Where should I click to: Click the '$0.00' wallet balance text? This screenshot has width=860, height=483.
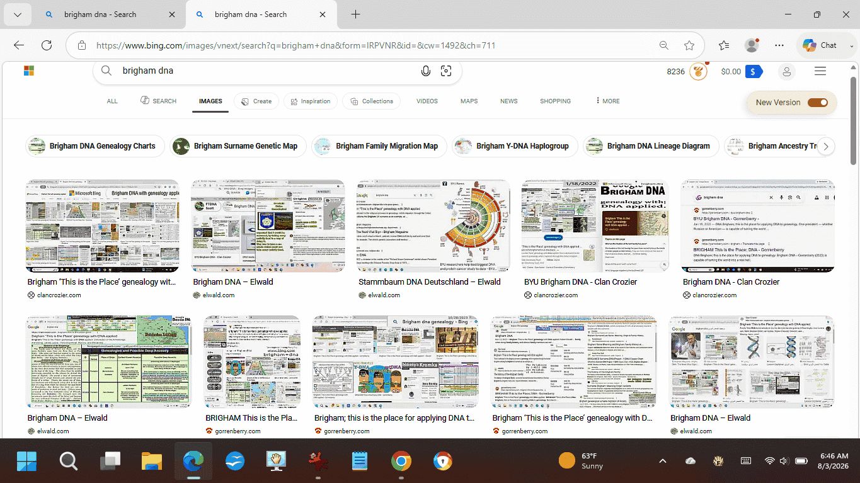731,72
